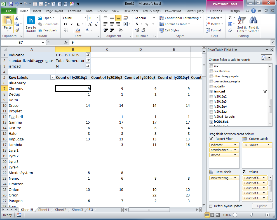
Task: Check the otherdisaggregate field checkbox
Action: click(211, 76)
